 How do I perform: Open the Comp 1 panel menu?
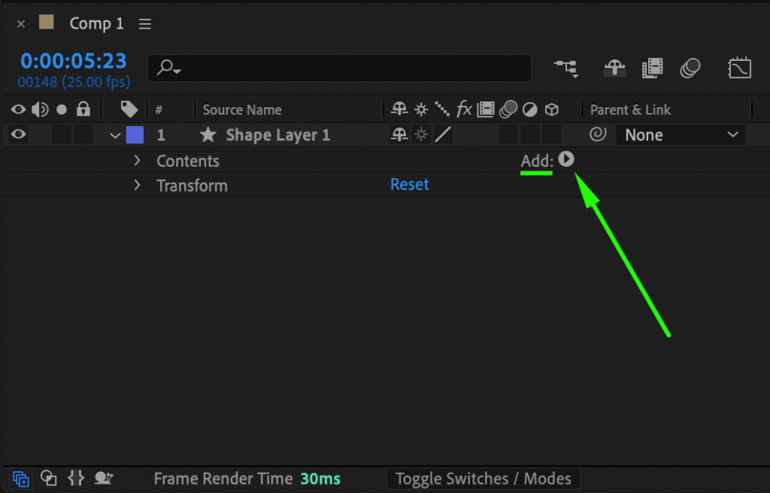click(x=144, y=23)
